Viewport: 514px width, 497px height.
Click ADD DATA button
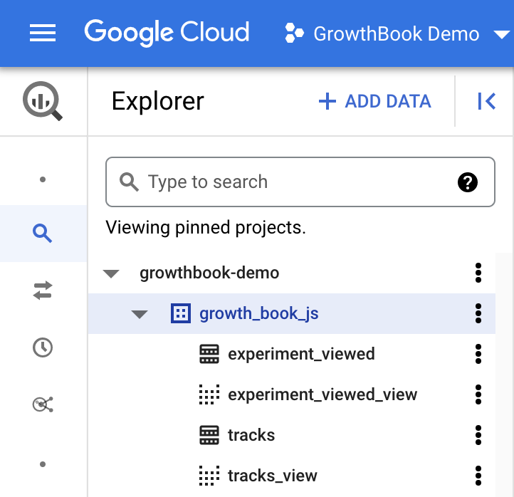point(374,101)
